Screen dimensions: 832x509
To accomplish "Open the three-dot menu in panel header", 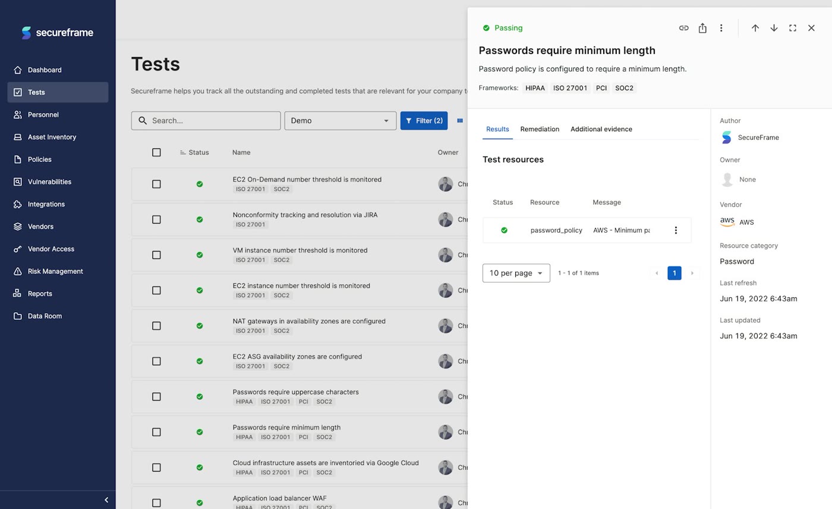I will point(721,28).
